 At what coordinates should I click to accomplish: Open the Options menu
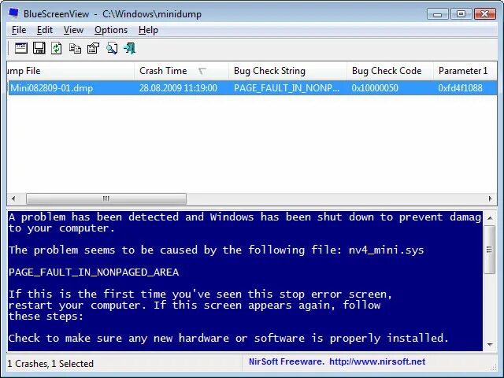[x=111, y=30]
